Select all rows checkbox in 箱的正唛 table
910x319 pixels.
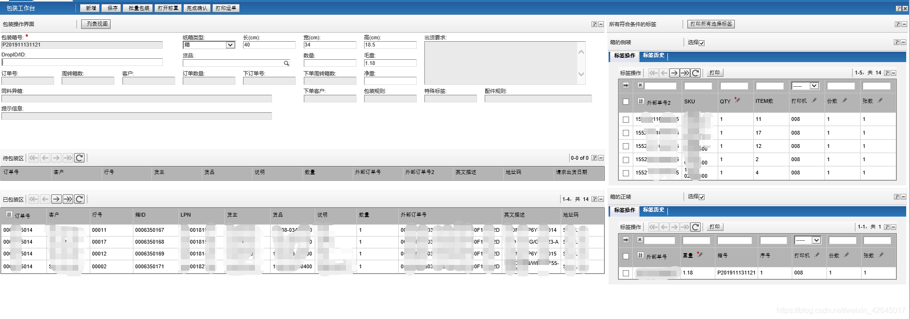(x=626, y=256)
